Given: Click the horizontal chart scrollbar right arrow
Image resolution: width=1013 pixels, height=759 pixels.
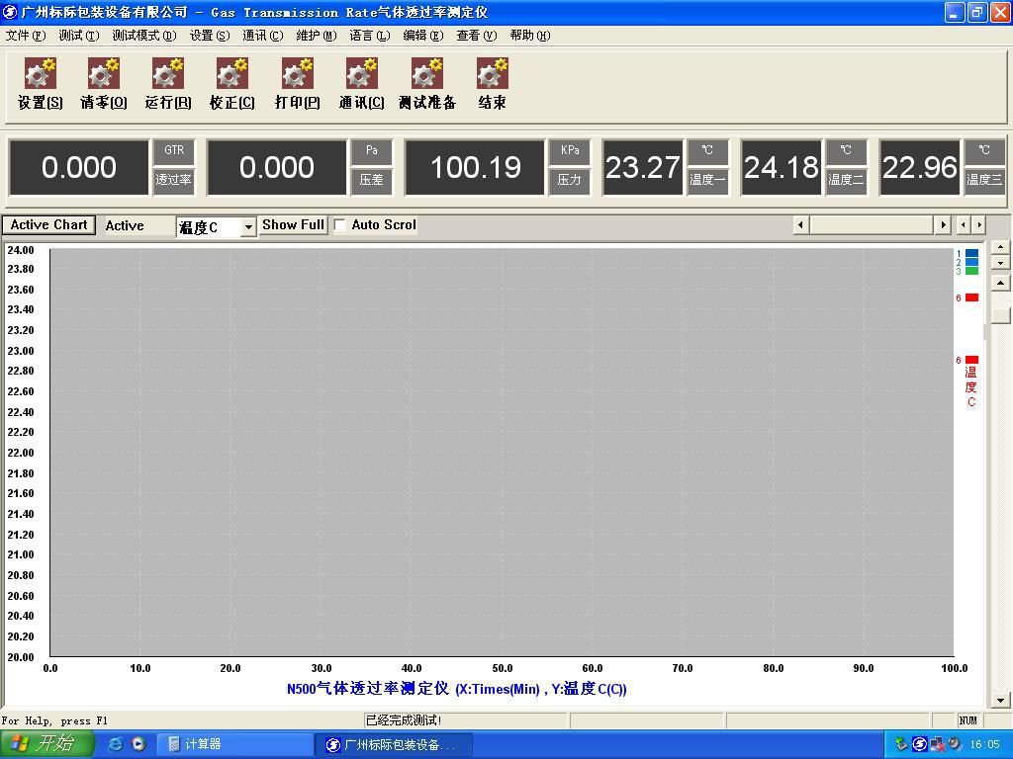Looking at the screenshot, I should tap(943, 224).
